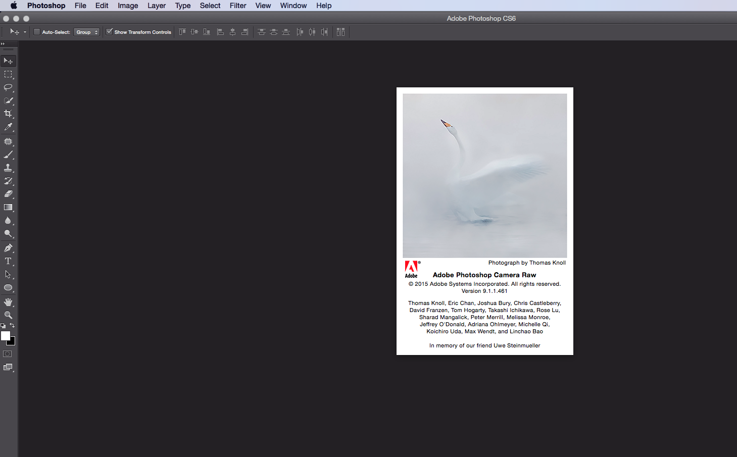
Task: Click Distribute horizontal centers button
Action: (312, 32)
